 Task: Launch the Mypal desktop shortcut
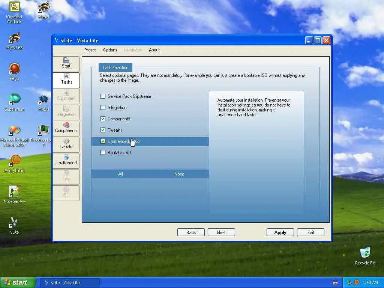click(43, 10)
